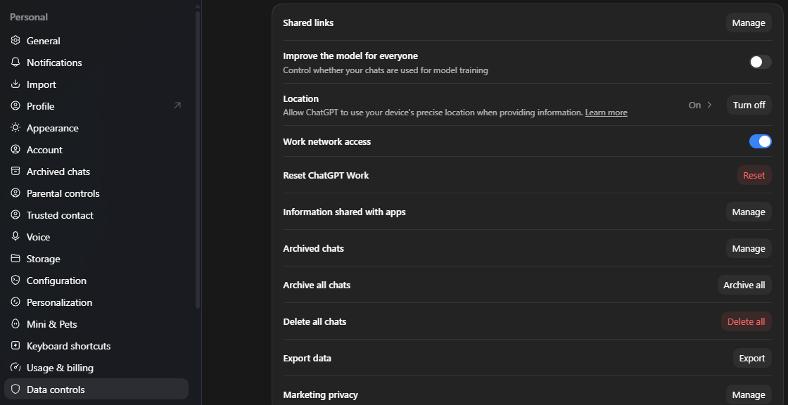This screenshot has height=405, width=788.
Task: Click the Trusted contact icon
Action: [x=15, y=215]
